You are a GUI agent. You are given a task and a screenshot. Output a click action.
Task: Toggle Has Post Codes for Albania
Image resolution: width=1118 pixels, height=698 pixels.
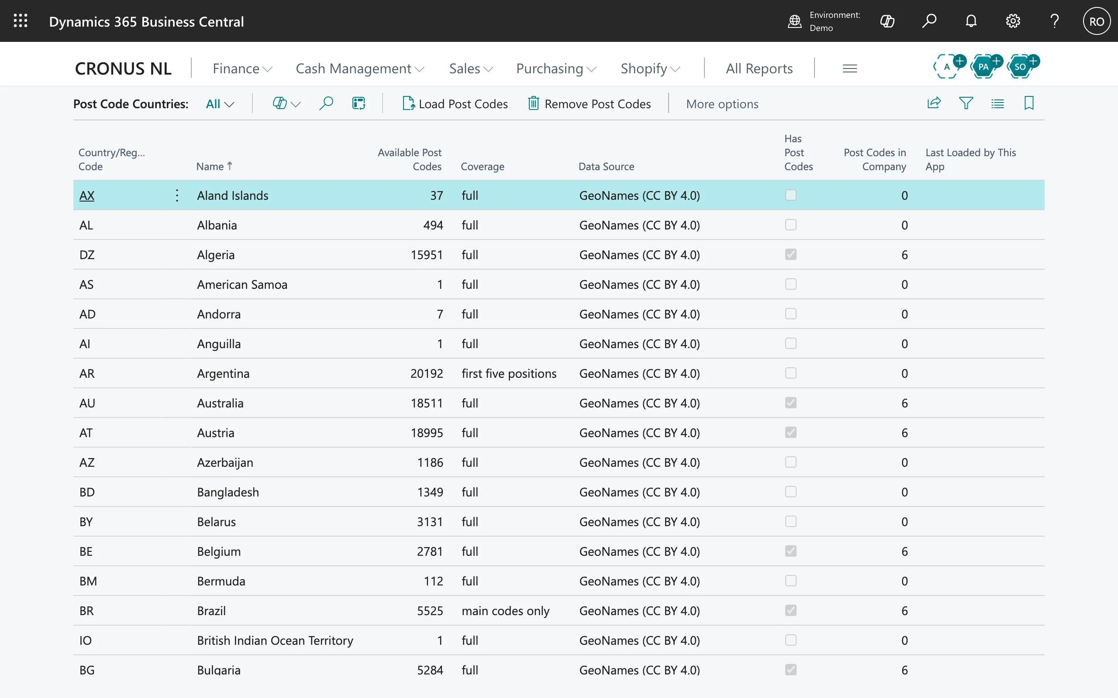[790, 225]
